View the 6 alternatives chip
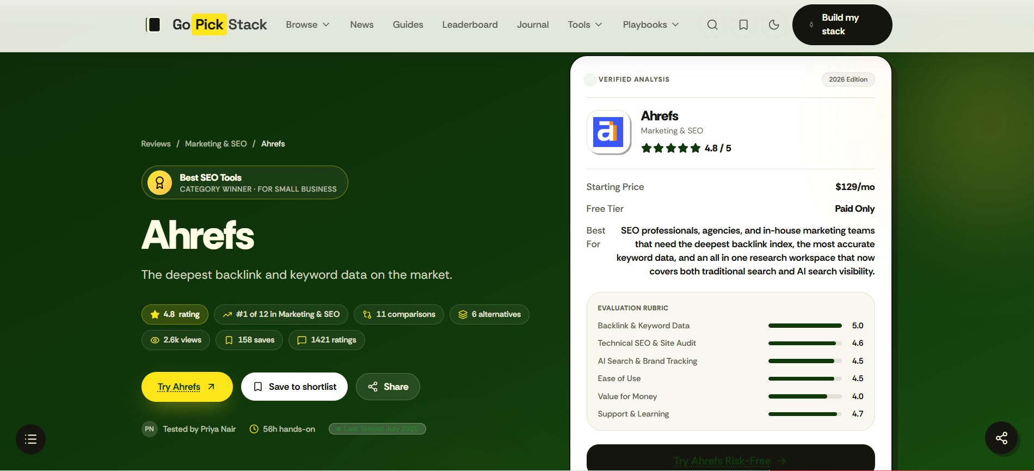The image size is (1034, 471). point(489,314)
